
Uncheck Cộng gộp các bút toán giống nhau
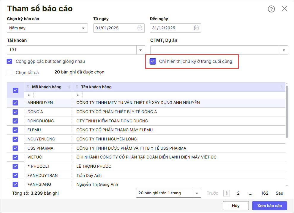(x=10, y=61)
